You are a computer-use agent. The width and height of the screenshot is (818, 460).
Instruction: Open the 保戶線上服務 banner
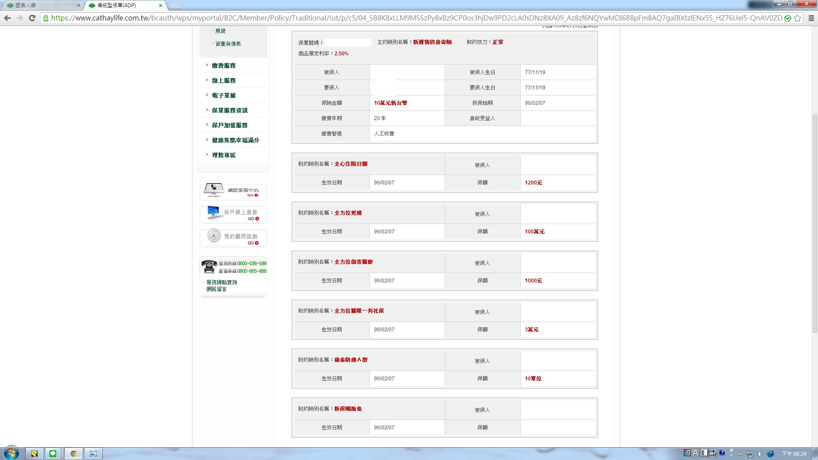(x=233, y=214)
